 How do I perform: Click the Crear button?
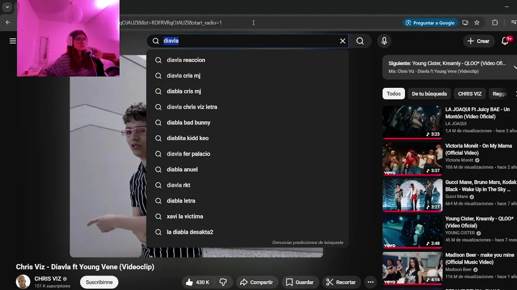click(478, 41)
